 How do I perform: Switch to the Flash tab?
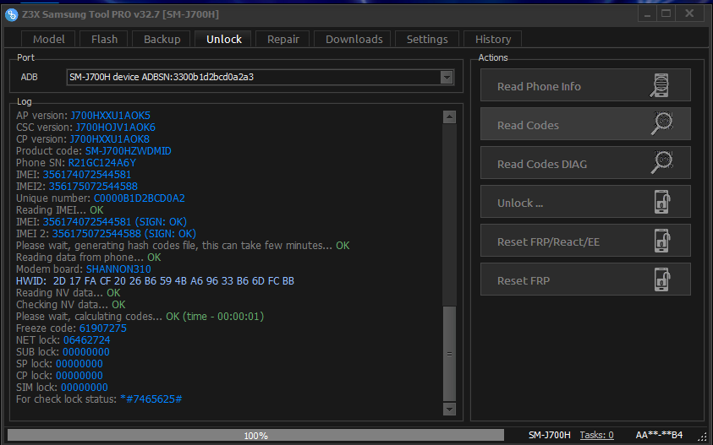tap(104, 39)
